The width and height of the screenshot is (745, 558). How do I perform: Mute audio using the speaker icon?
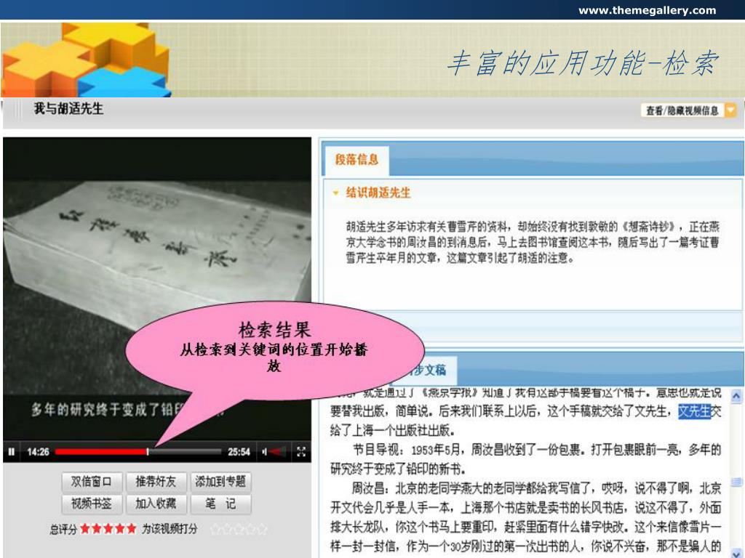264,452
